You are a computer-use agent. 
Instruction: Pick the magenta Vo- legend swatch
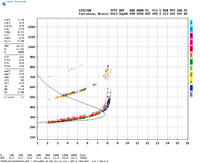[x=191, y=42]
